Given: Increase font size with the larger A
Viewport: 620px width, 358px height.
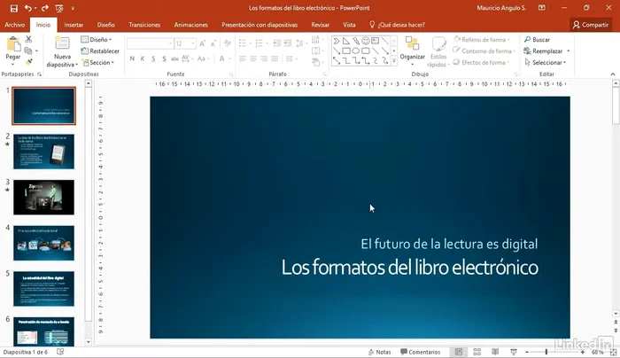Looking at the screenshot, I should [x=203, y=43].
